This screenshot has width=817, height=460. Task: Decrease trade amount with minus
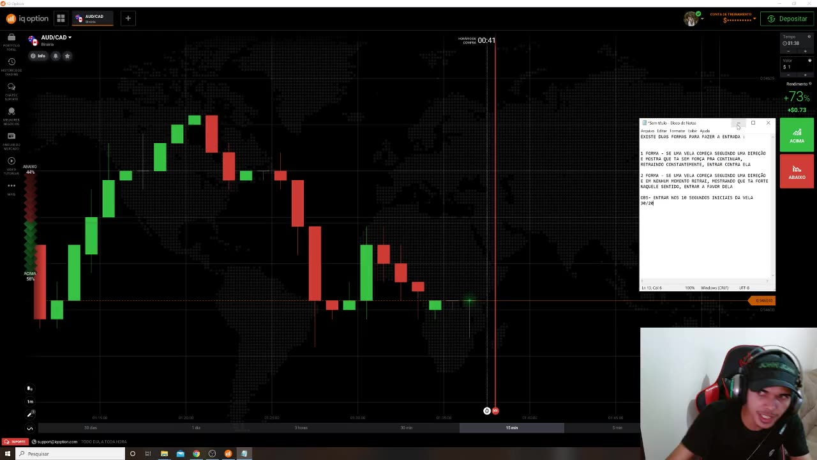(788, 75)
